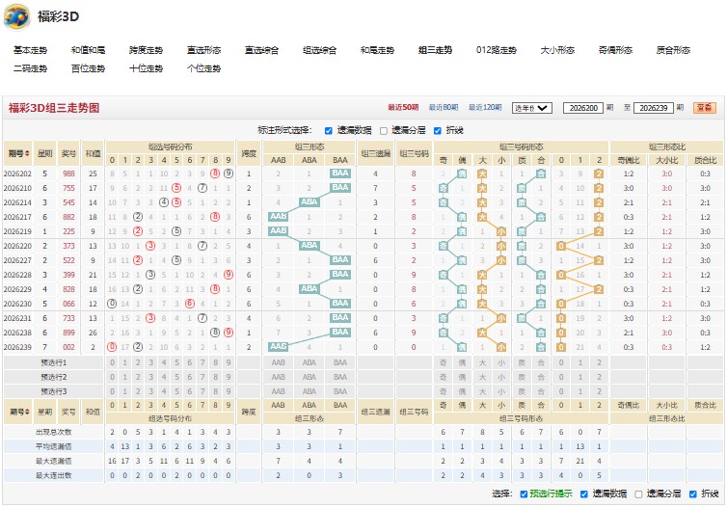Viewport: 727px width, 507px height.
Task: Open 基本走势 navigation item
Action: (x=30, y=50)
